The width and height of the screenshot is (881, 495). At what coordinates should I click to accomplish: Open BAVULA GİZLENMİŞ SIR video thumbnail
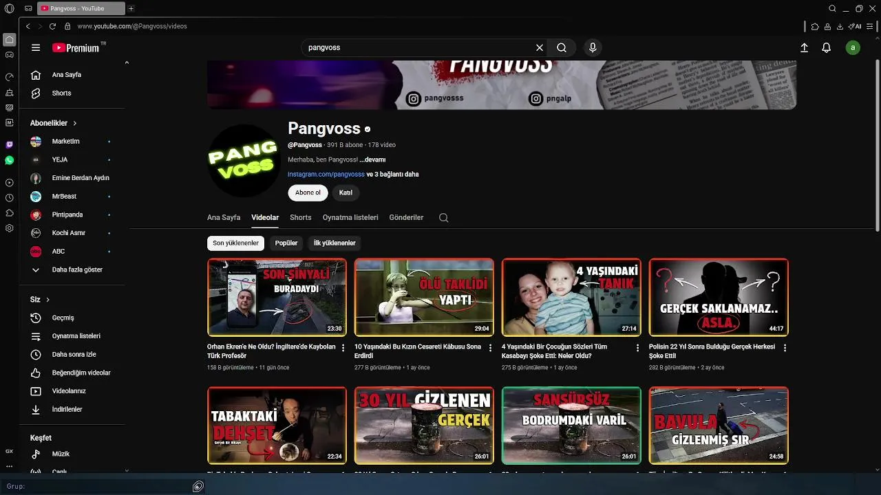point(719,426)
